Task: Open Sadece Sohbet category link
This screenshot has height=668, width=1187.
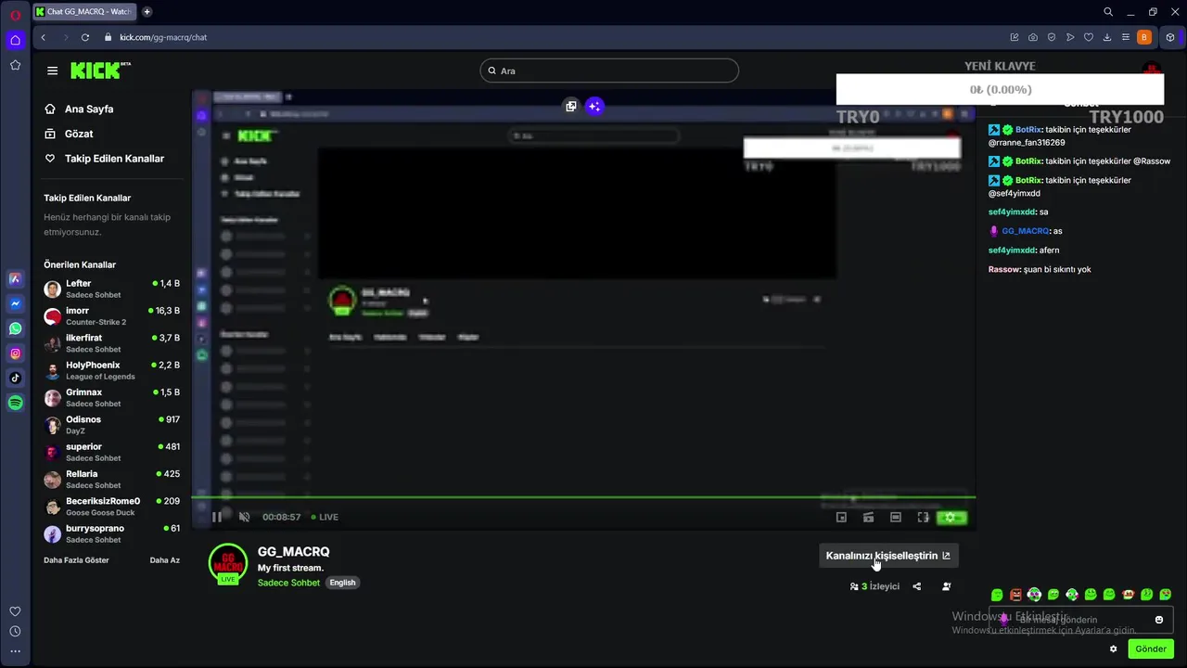Action: [x=288, y=583]
